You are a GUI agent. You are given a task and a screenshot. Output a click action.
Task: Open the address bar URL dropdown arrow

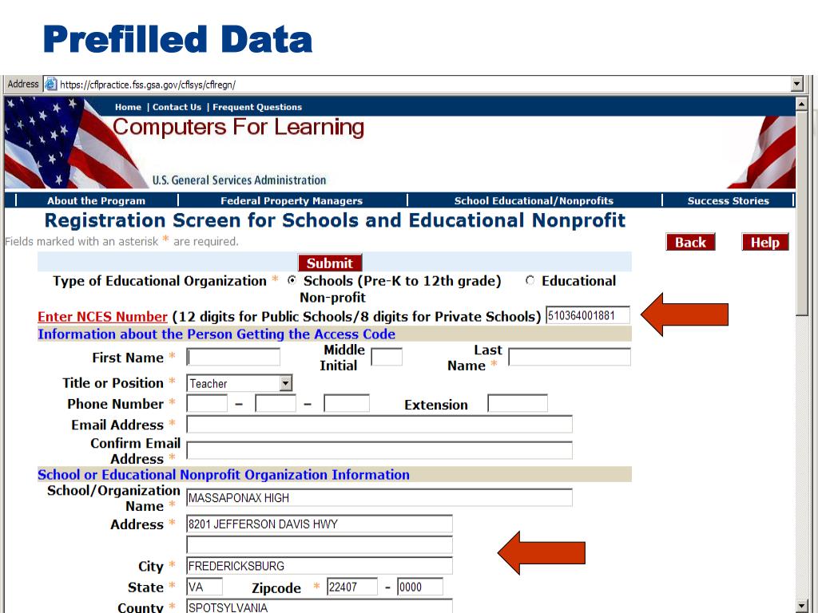click(x=796, y=84)
